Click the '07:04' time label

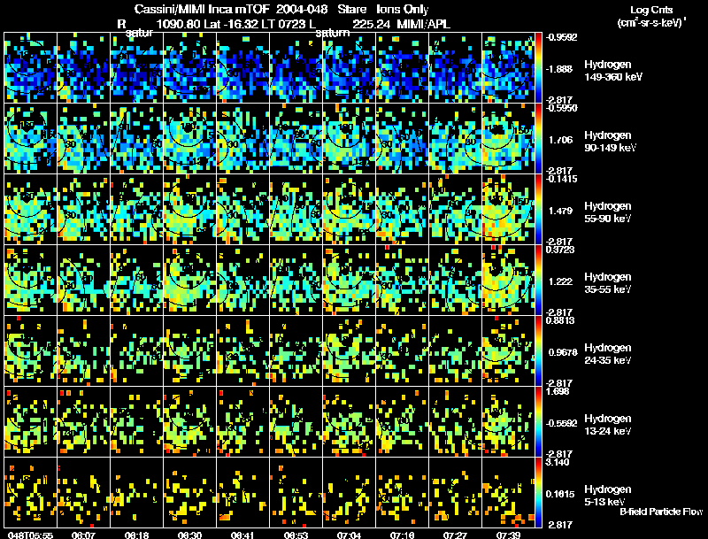pyautogui.click(x=349, y=535)
